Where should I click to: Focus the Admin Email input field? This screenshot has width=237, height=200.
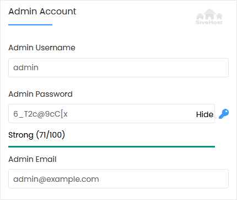(x=118, y=179)
